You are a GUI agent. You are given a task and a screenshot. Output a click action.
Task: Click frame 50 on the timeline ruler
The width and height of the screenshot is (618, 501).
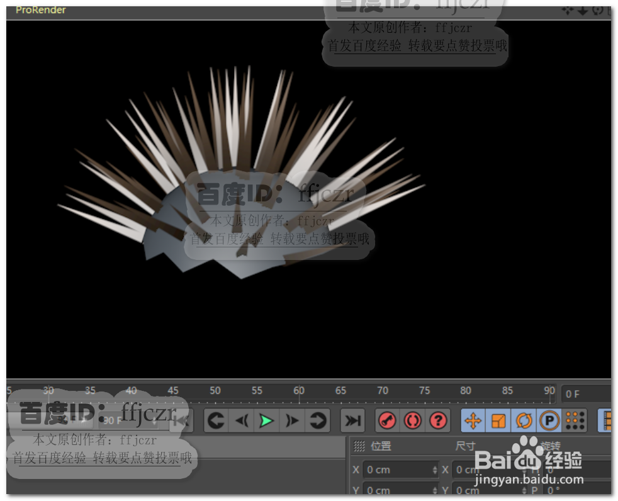[215, 390]
